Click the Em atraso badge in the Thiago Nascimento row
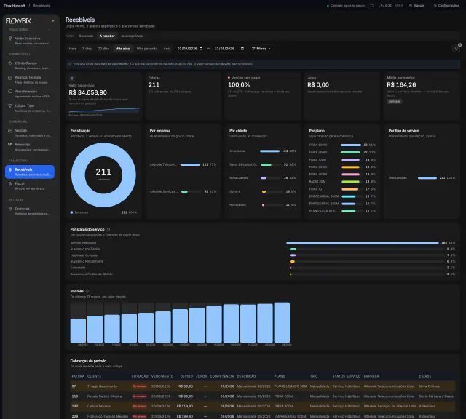This screenshot has width=466, height=419. coord(139,386)
